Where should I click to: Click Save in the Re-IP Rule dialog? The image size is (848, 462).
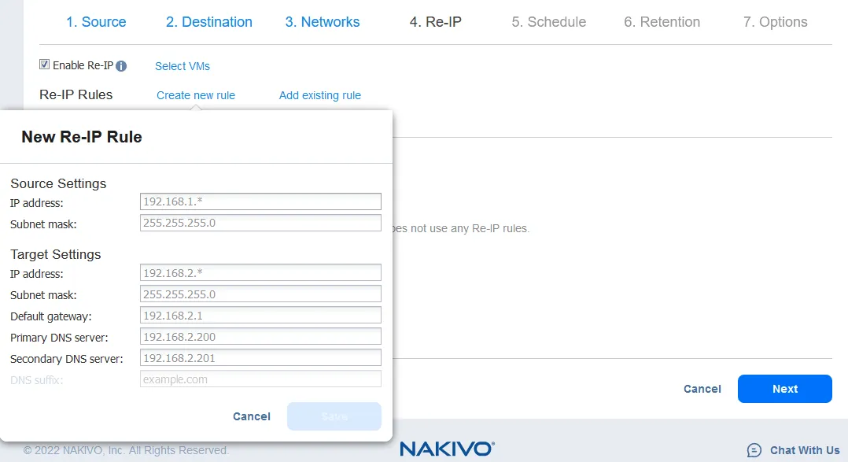point(334,416)
